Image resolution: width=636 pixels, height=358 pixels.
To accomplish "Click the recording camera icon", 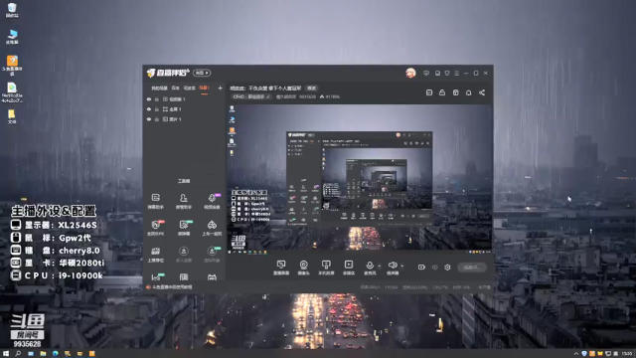I will pyautogui.click(x=421, y=268).
